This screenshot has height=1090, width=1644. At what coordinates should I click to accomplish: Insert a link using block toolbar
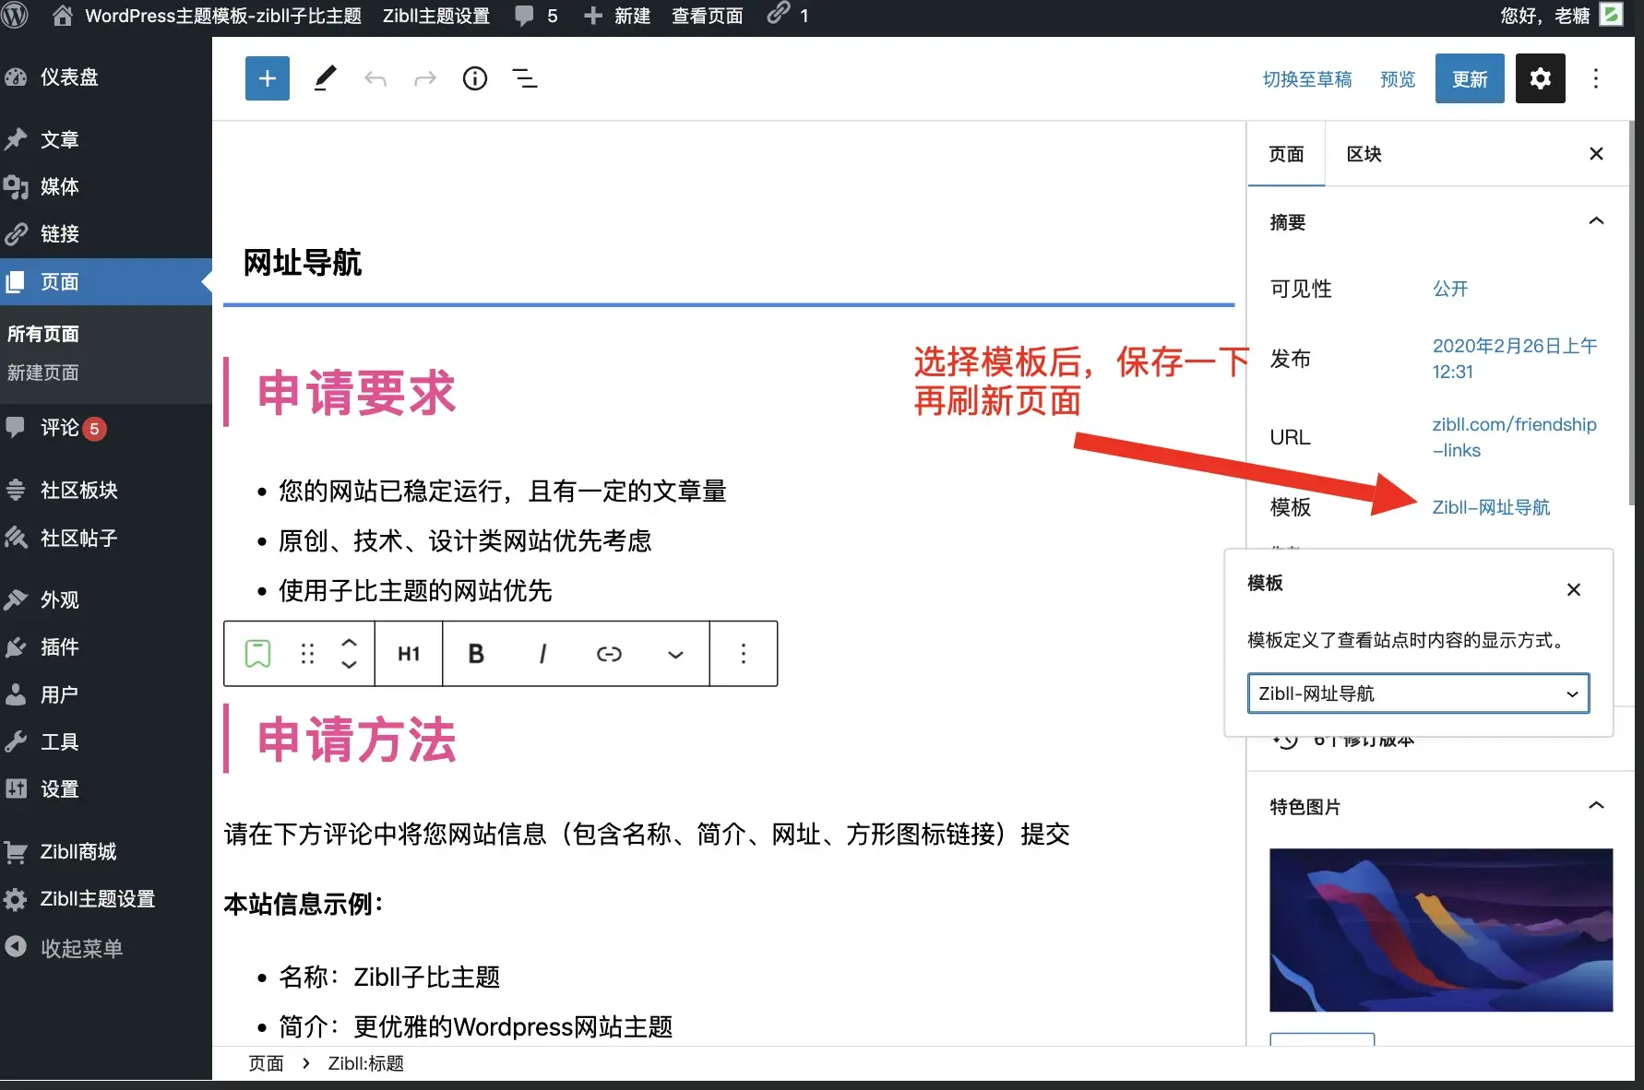609,654
